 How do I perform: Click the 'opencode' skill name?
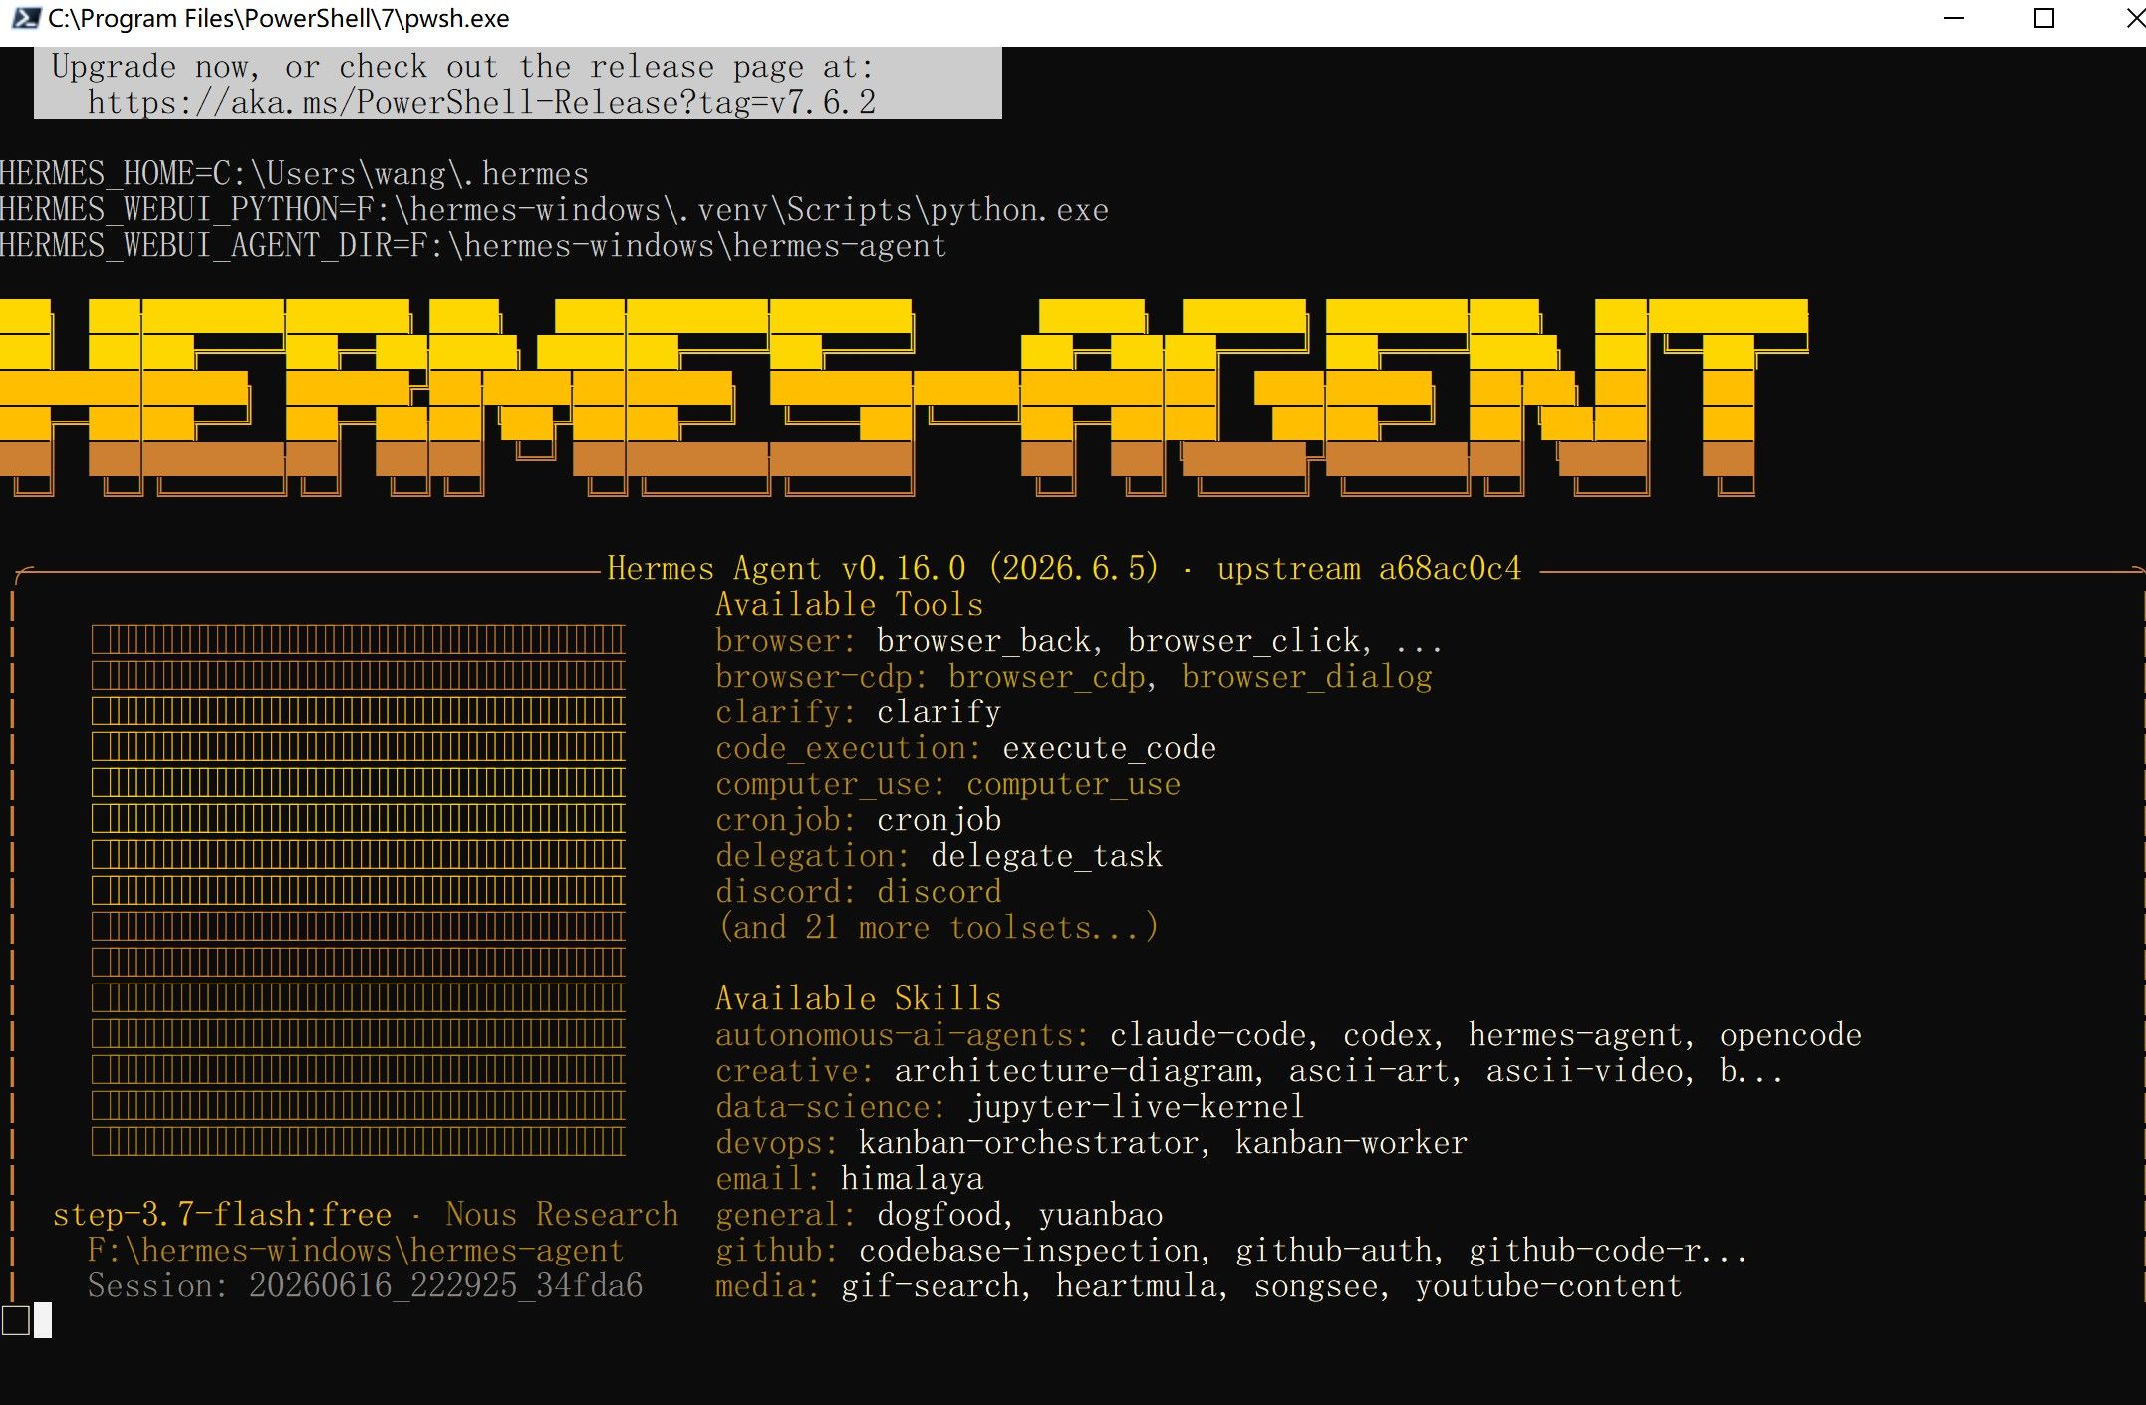(1790, 1035)
